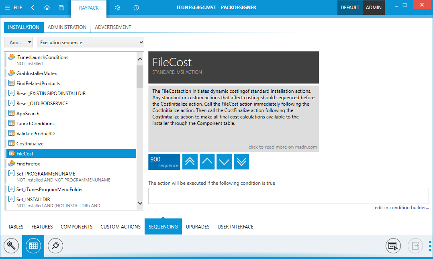The image size is (433, 259).
Task: Click to read more on msdn.com
Action: (282, 147)
